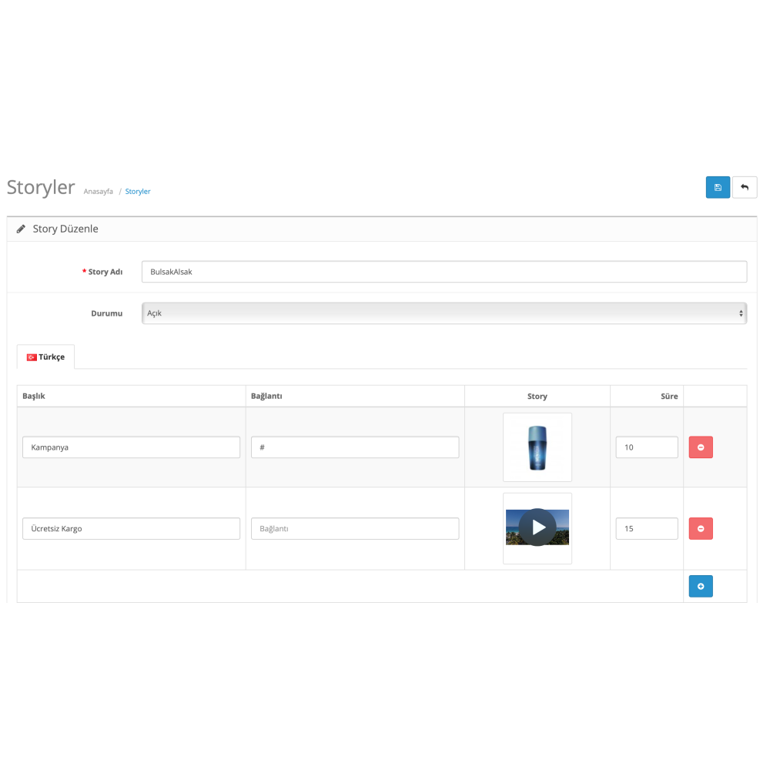The width and height of the screenshot is (770, 770).
Task: Click the Turkish flag icon on the tab
Action: tap(31, 357)
